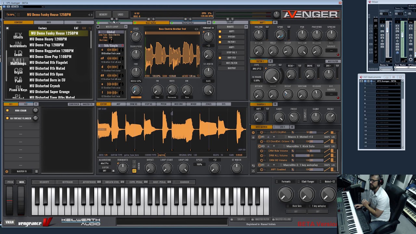This screenshot has width=416, height=234.
Task: Open the DRM SQ tab
Action: [x=134, y=104]
